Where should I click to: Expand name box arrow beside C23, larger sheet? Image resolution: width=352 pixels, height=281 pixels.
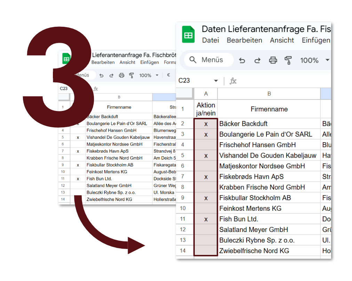[216, 81]
